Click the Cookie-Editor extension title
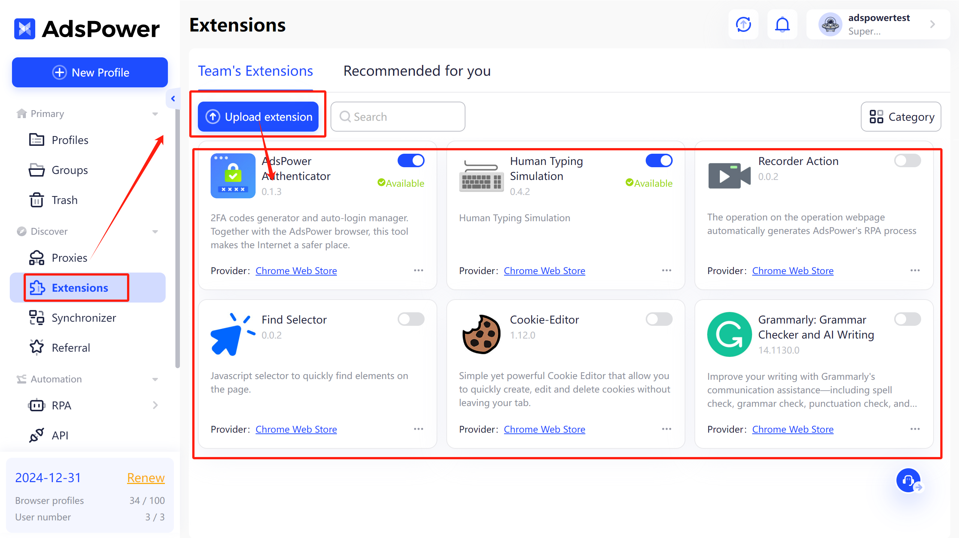Screen dimensions: 959x538 point(544,319)
